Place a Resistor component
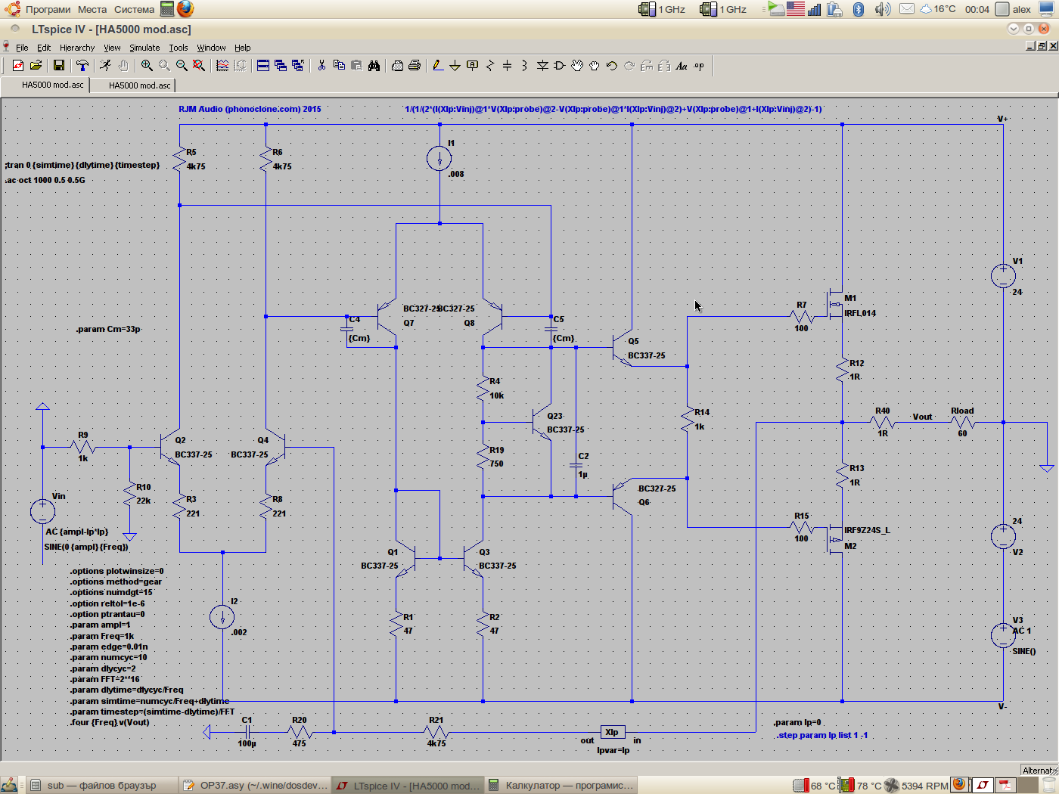1059x794 pixels. (490, 66)
